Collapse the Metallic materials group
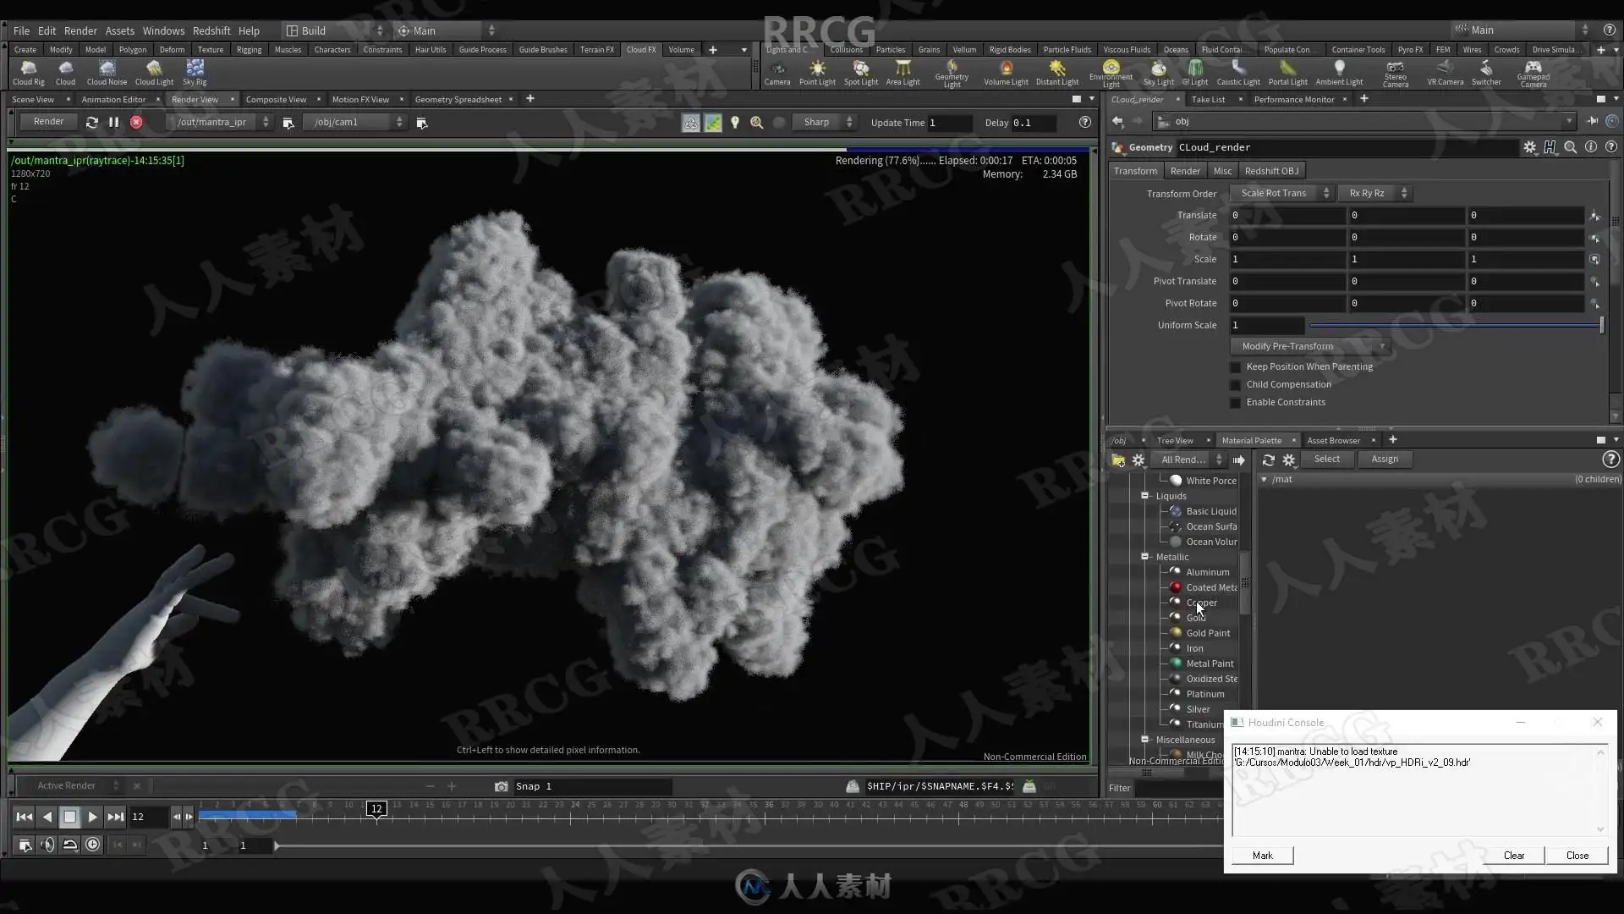Viewport: 1624px width, 914px height. click(1145, 557)
